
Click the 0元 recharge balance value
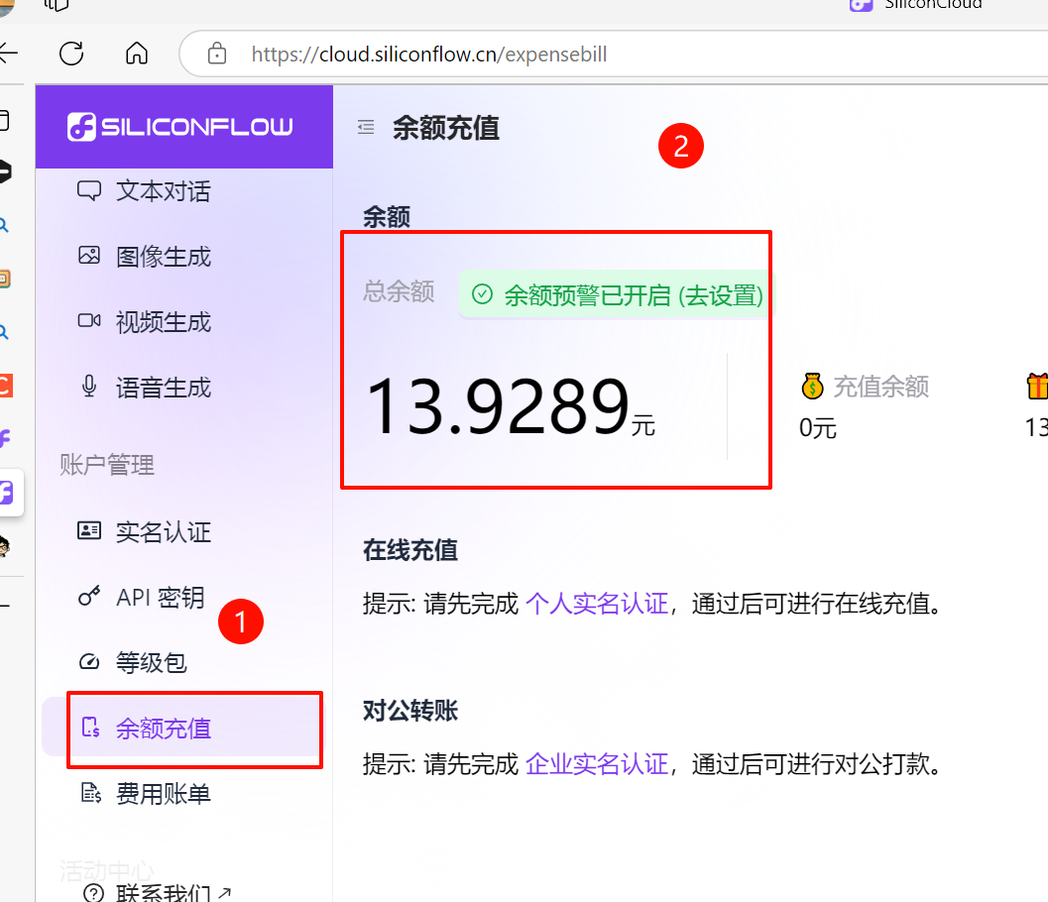817,428
